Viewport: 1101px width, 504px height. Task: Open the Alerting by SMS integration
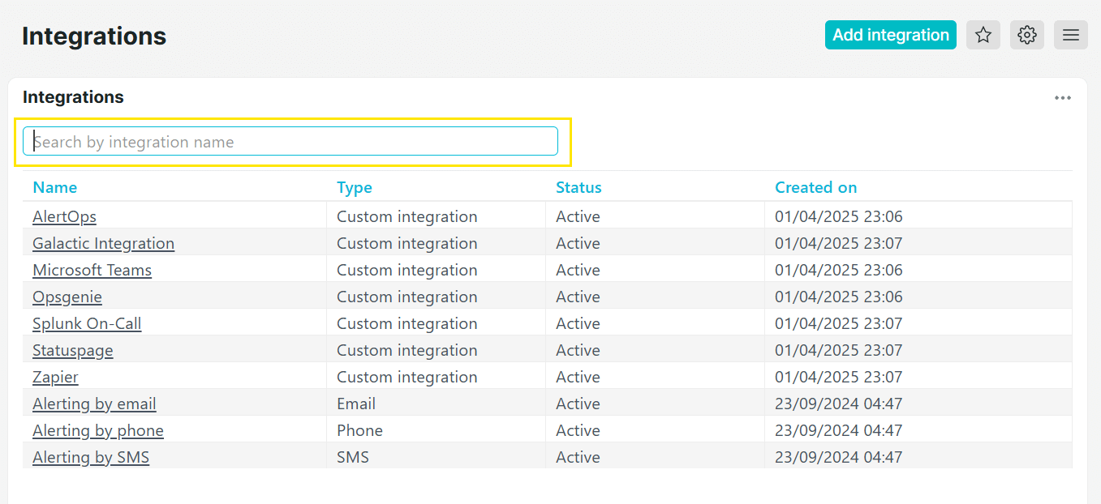click(91, 457)
